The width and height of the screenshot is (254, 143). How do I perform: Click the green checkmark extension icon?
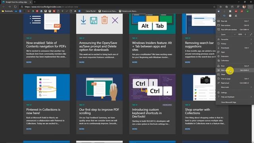(248, 11)
